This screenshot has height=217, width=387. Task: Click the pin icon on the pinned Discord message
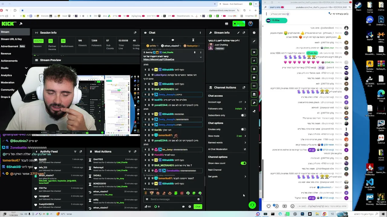tap(195, 52)
